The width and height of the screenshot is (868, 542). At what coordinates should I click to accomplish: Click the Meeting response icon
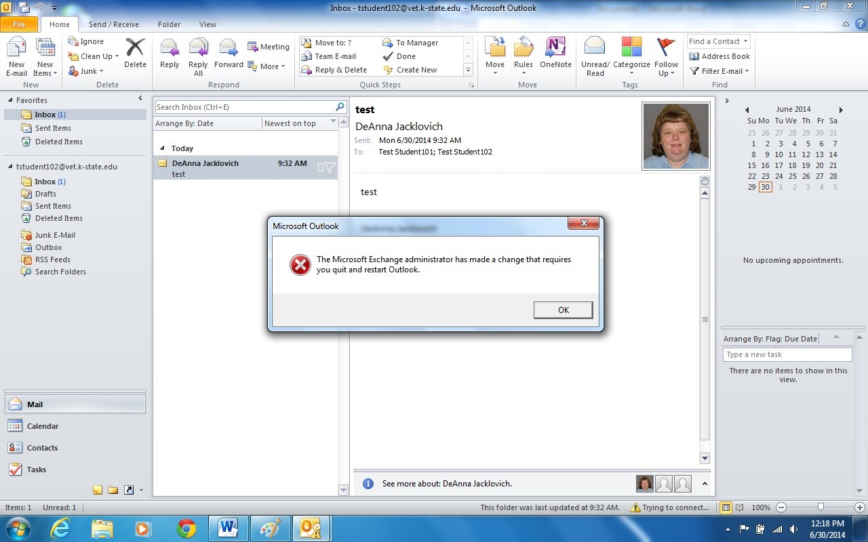[x=253, y=47]
